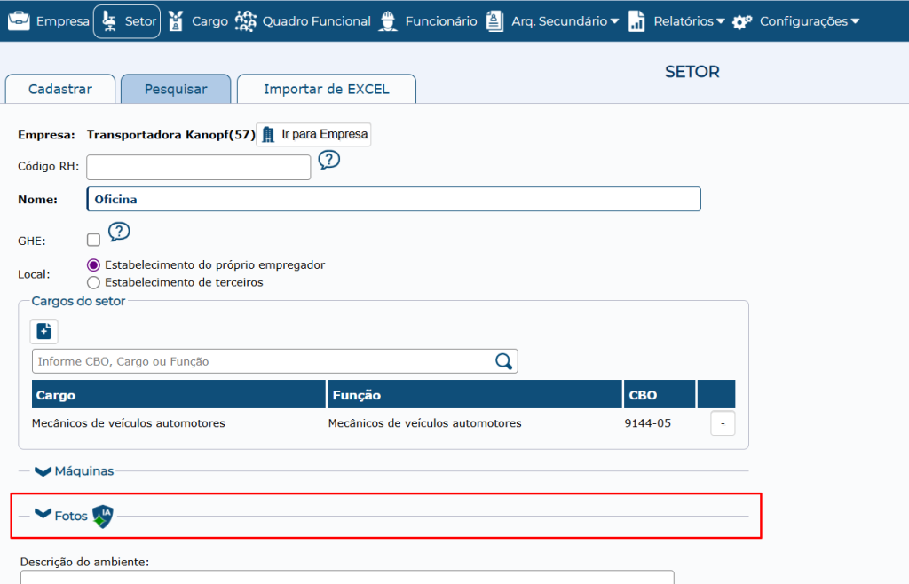Switch to the Cadastrar tab
The image size is (909, 584).
point(59,89)
